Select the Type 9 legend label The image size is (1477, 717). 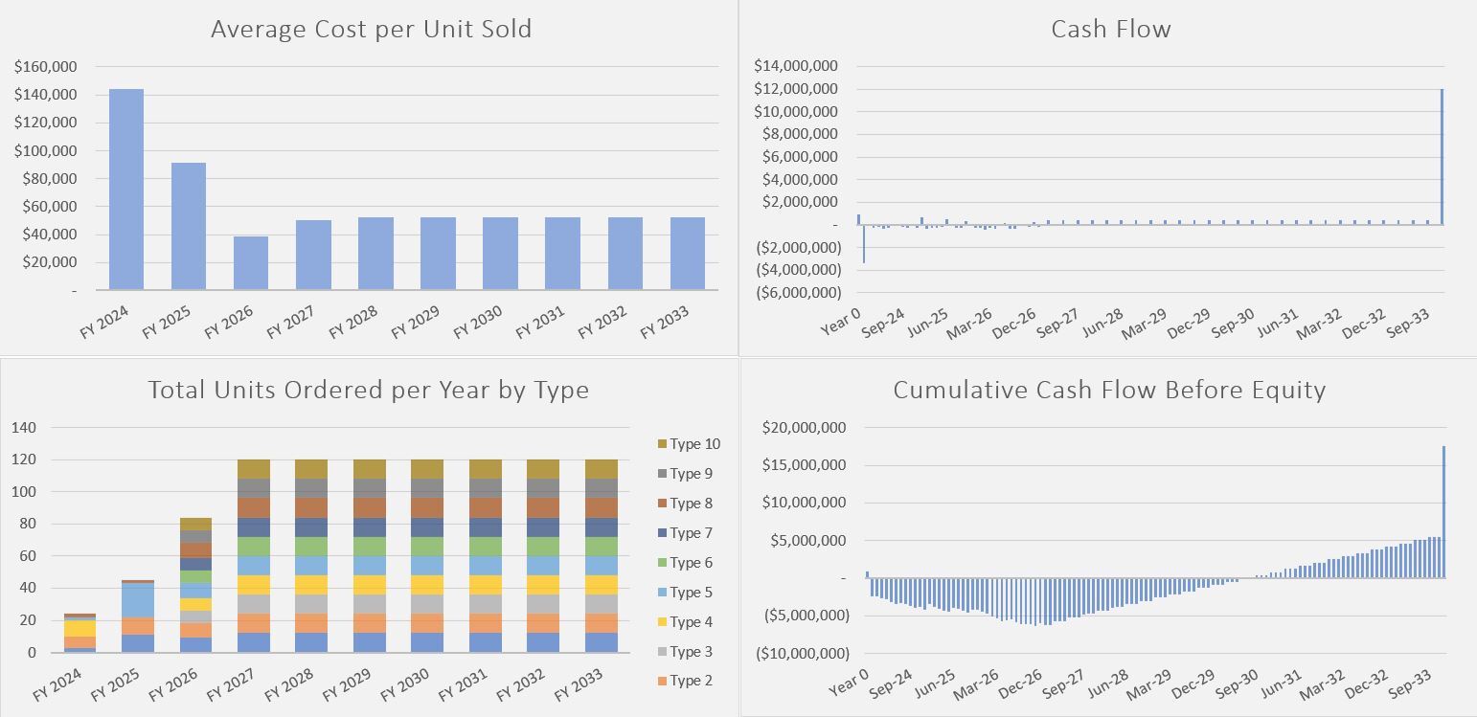pos(691,474)
